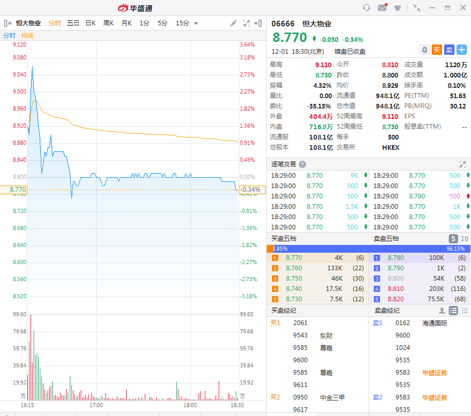Collapse the left sidebar panel icon
The height and width of the screenshot is (416, 471).
8,23
